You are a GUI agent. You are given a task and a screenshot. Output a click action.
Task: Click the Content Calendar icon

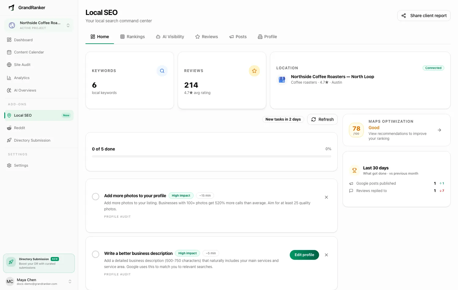point(9,52)
